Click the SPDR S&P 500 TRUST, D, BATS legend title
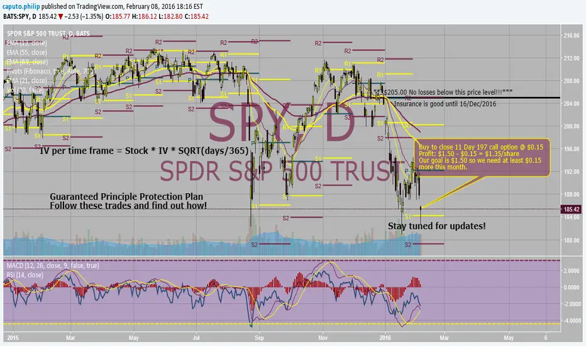The height and width of the screenshot is (346, 586). [x=48, y=34]
